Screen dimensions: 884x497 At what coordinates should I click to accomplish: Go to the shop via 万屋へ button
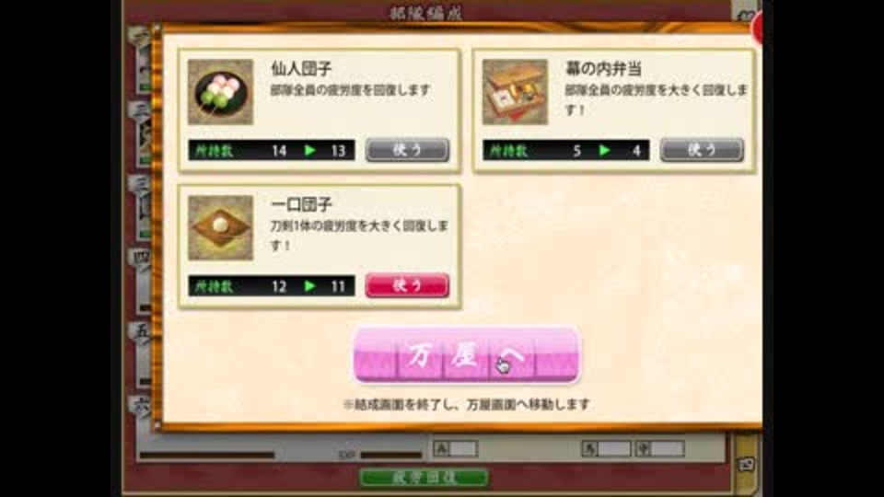tap(466, 355)
